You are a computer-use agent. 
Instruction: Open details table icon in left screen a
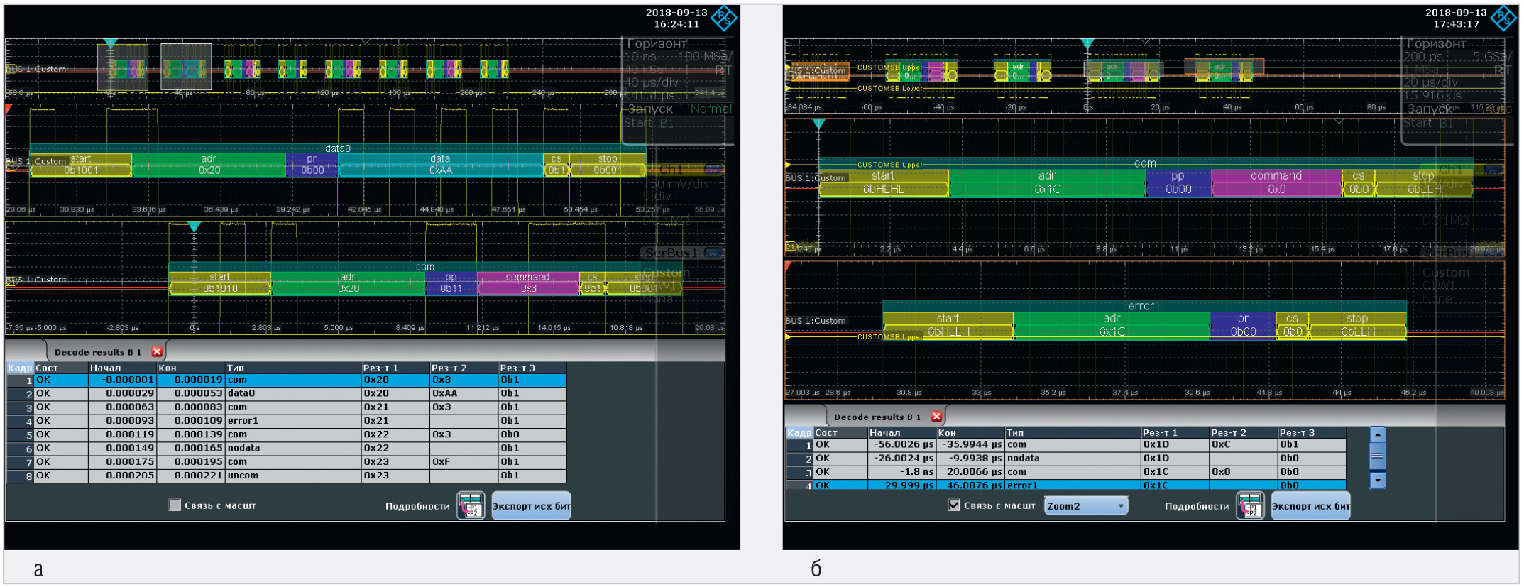click(471, 505)
